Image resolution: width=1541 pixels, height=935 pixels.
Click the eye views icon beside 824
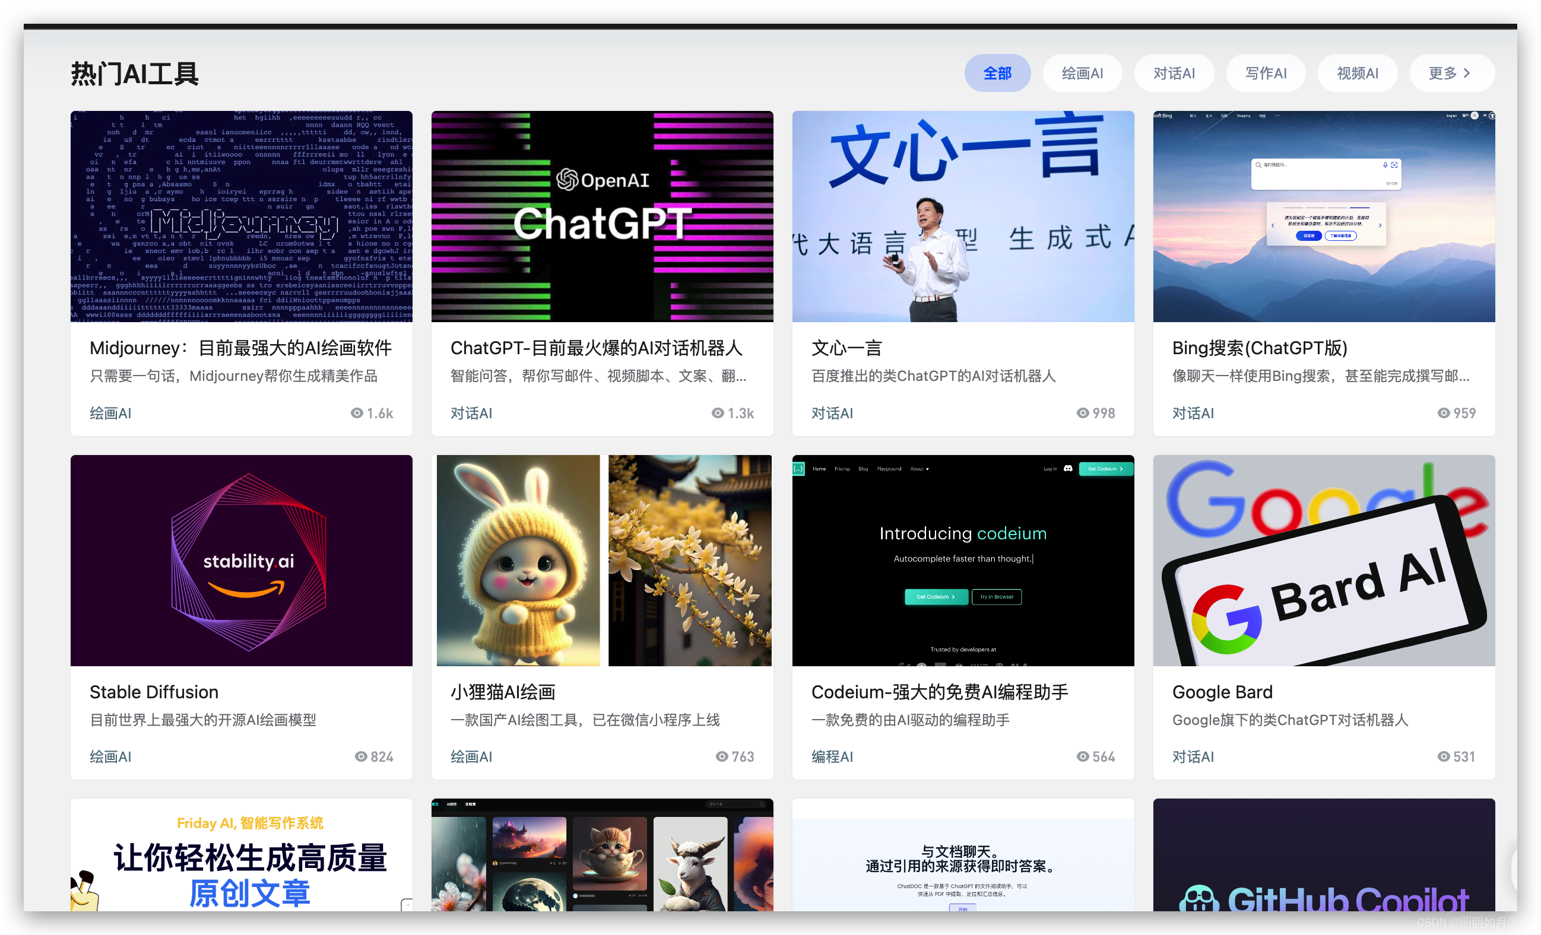tap(361, 757)
